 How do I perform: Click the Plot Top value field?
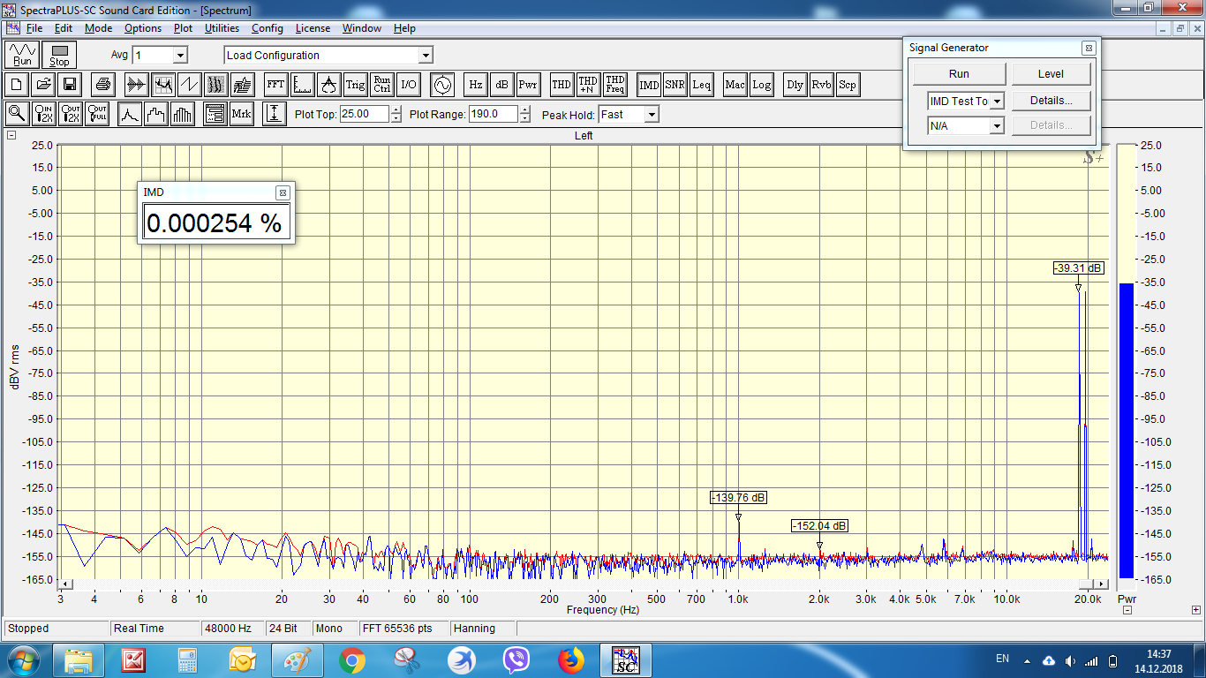tap(366, 114)
